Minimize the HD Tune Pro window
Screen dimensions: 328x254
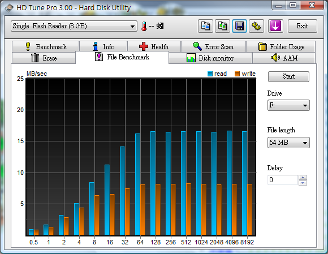coord(279,5)
